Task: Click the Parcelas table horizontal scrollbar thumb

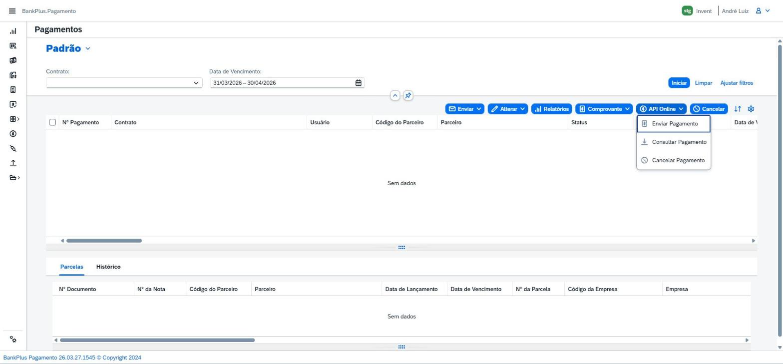Action: 157,340
